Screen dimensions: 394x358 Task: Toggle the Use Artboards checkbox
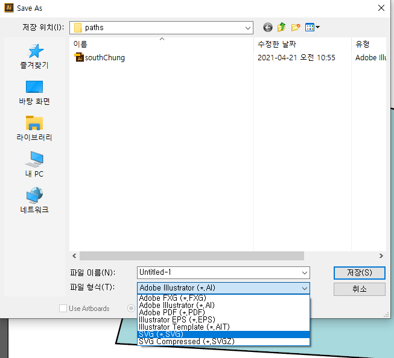coord(63,309)
